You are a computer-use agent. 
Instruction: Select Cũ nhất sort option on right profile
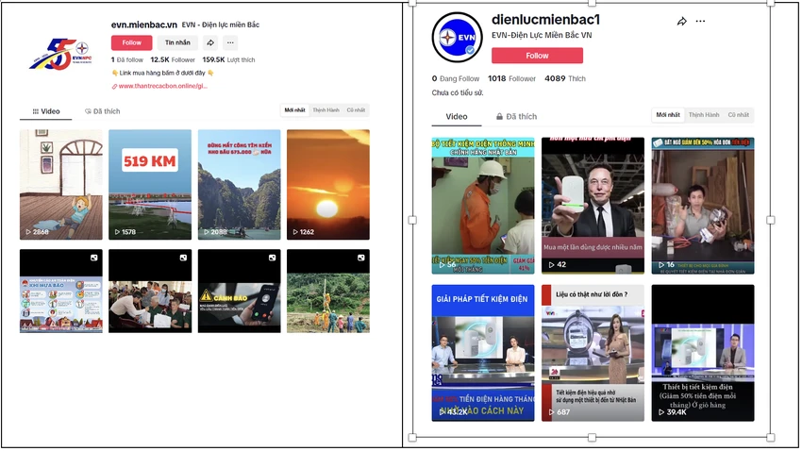tap(738, 115)
